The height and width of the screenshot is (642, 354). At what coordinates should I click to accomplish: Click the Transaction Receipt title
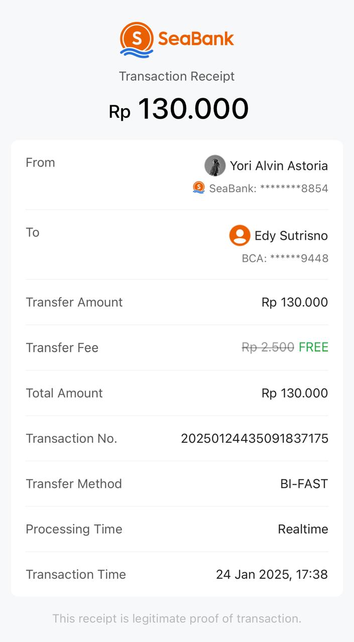(177, 76)
